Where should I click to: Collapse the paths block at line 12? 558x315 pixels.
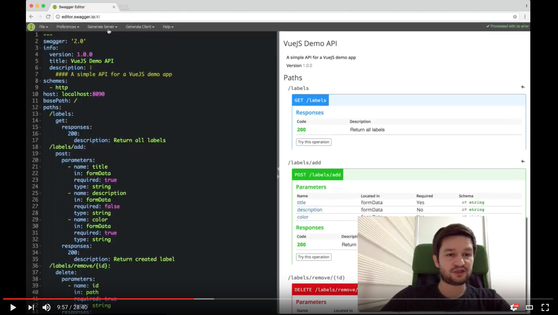tap(41, 107)
